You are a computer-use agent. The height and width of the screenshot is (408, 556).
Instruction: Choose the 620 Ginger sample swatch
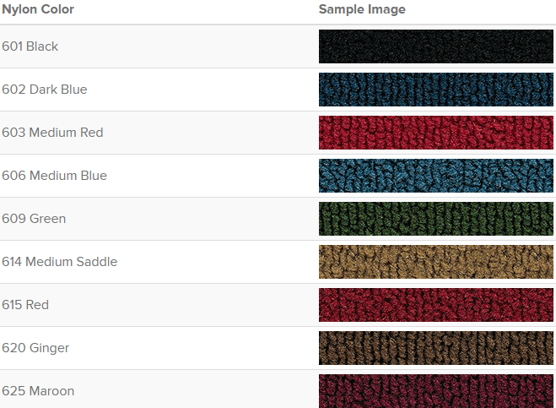click(436, 348)
